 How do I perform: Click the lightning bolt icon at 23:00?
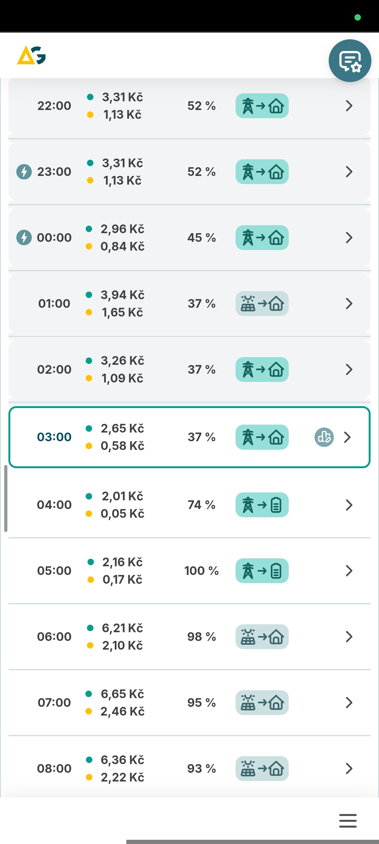point(24,172)
